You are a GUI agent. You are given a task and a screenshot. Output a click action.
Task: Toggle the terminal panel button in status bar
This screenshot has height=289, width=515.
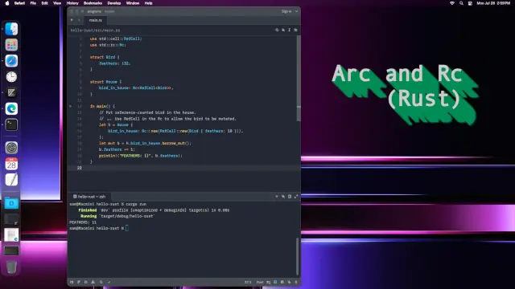click(275, 282)
